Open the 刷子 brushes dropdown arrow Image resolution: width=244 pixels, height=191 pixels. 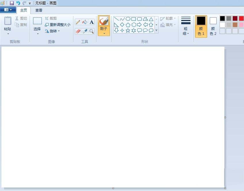pos(104,33)
